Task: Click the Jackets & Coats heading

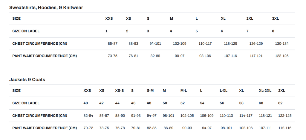Action: (x=27, y=80)
